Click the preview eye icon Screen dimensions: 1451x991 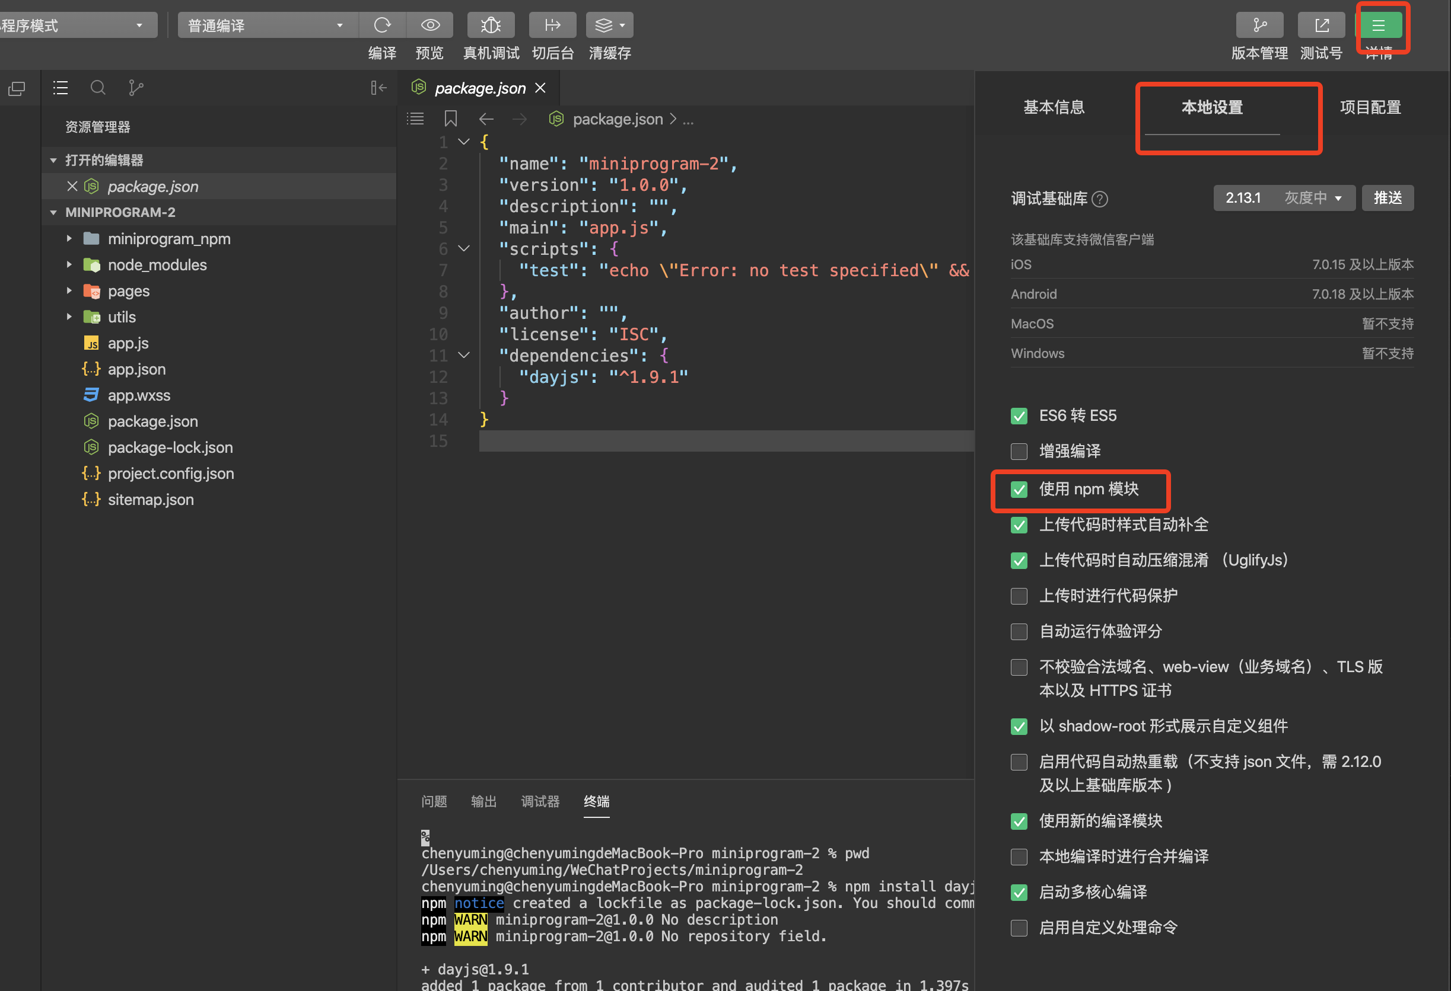tap(430, 25)
